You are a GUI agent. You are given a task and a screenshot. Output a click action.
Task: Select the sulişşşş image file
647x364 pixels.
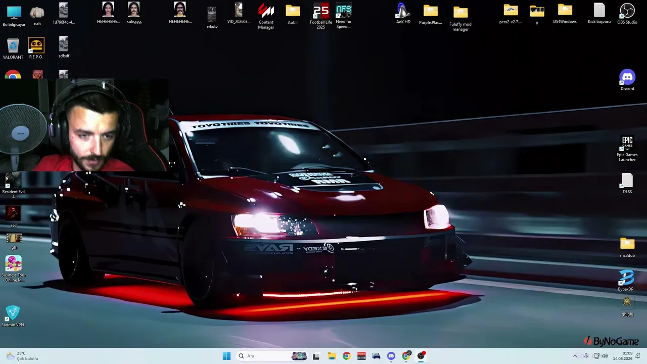tap(134, 13)
